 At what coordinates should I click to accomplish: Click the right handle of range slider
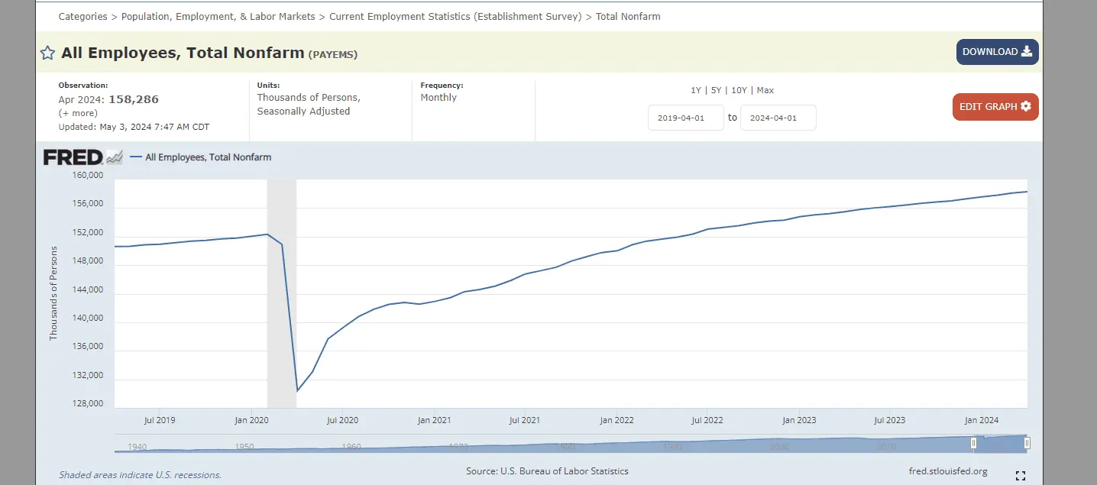coord(1027,443)
